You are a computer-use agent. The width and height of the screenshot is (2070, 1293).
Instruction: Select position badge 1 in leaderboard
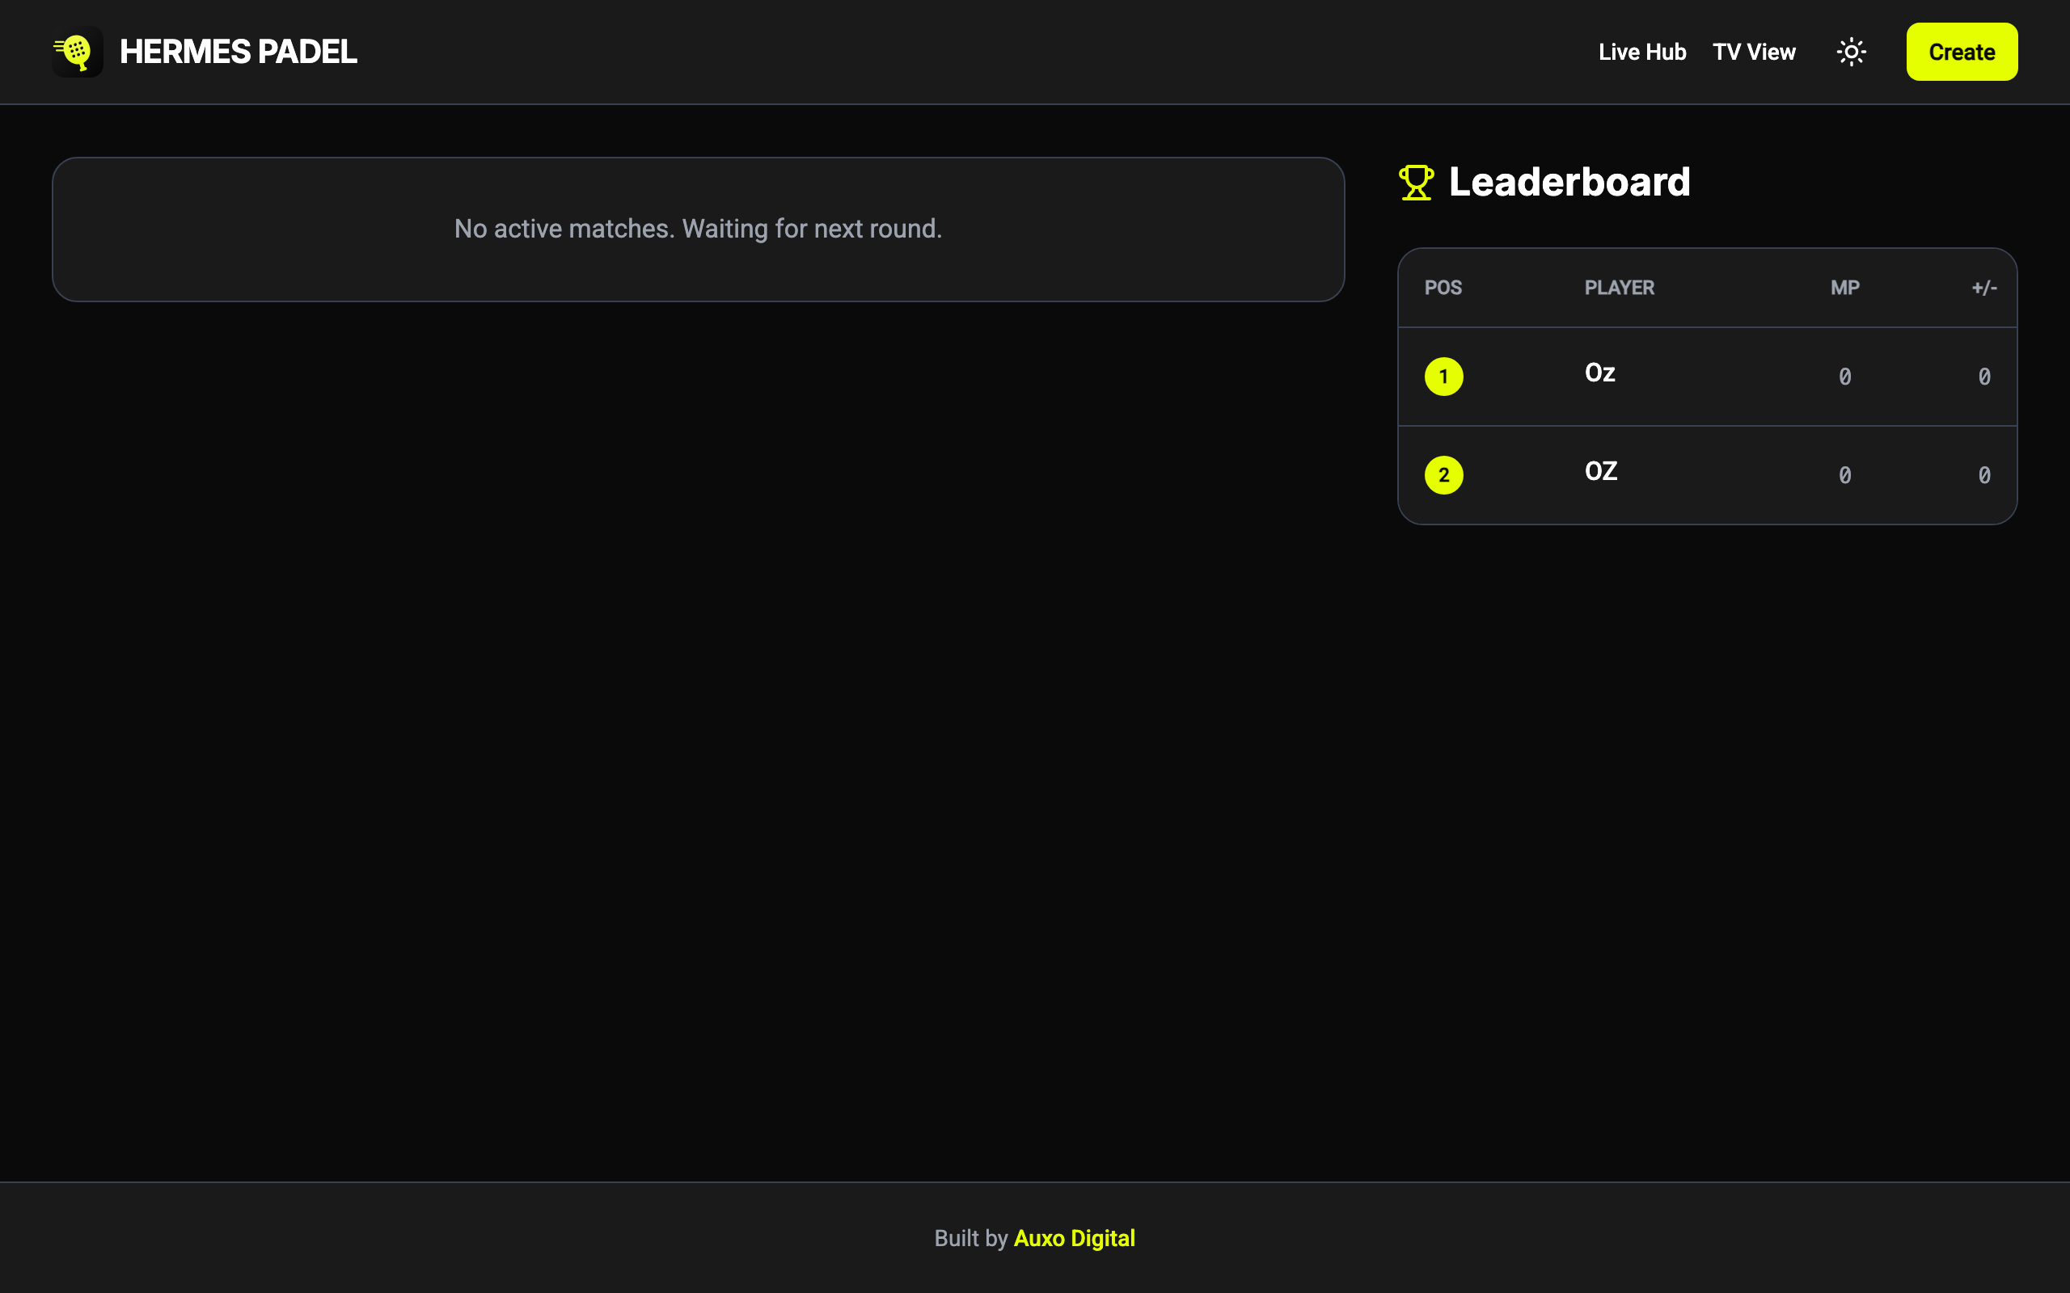tap(1444, 377)
